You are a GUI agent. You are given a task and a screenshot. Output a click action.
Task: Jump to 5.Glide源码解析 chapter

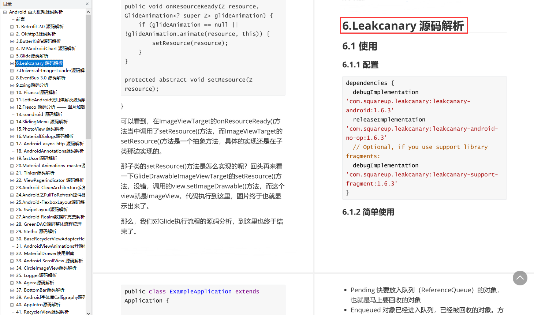32,56
